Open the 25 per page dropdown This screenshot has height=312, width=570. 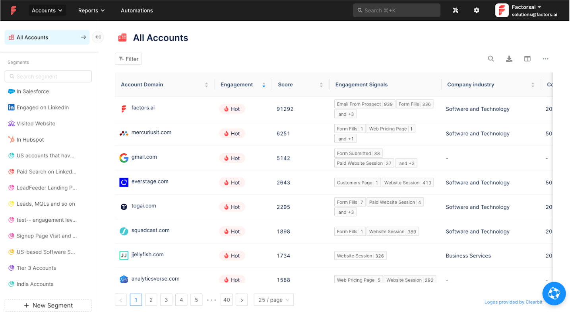(x=273, y=300)
